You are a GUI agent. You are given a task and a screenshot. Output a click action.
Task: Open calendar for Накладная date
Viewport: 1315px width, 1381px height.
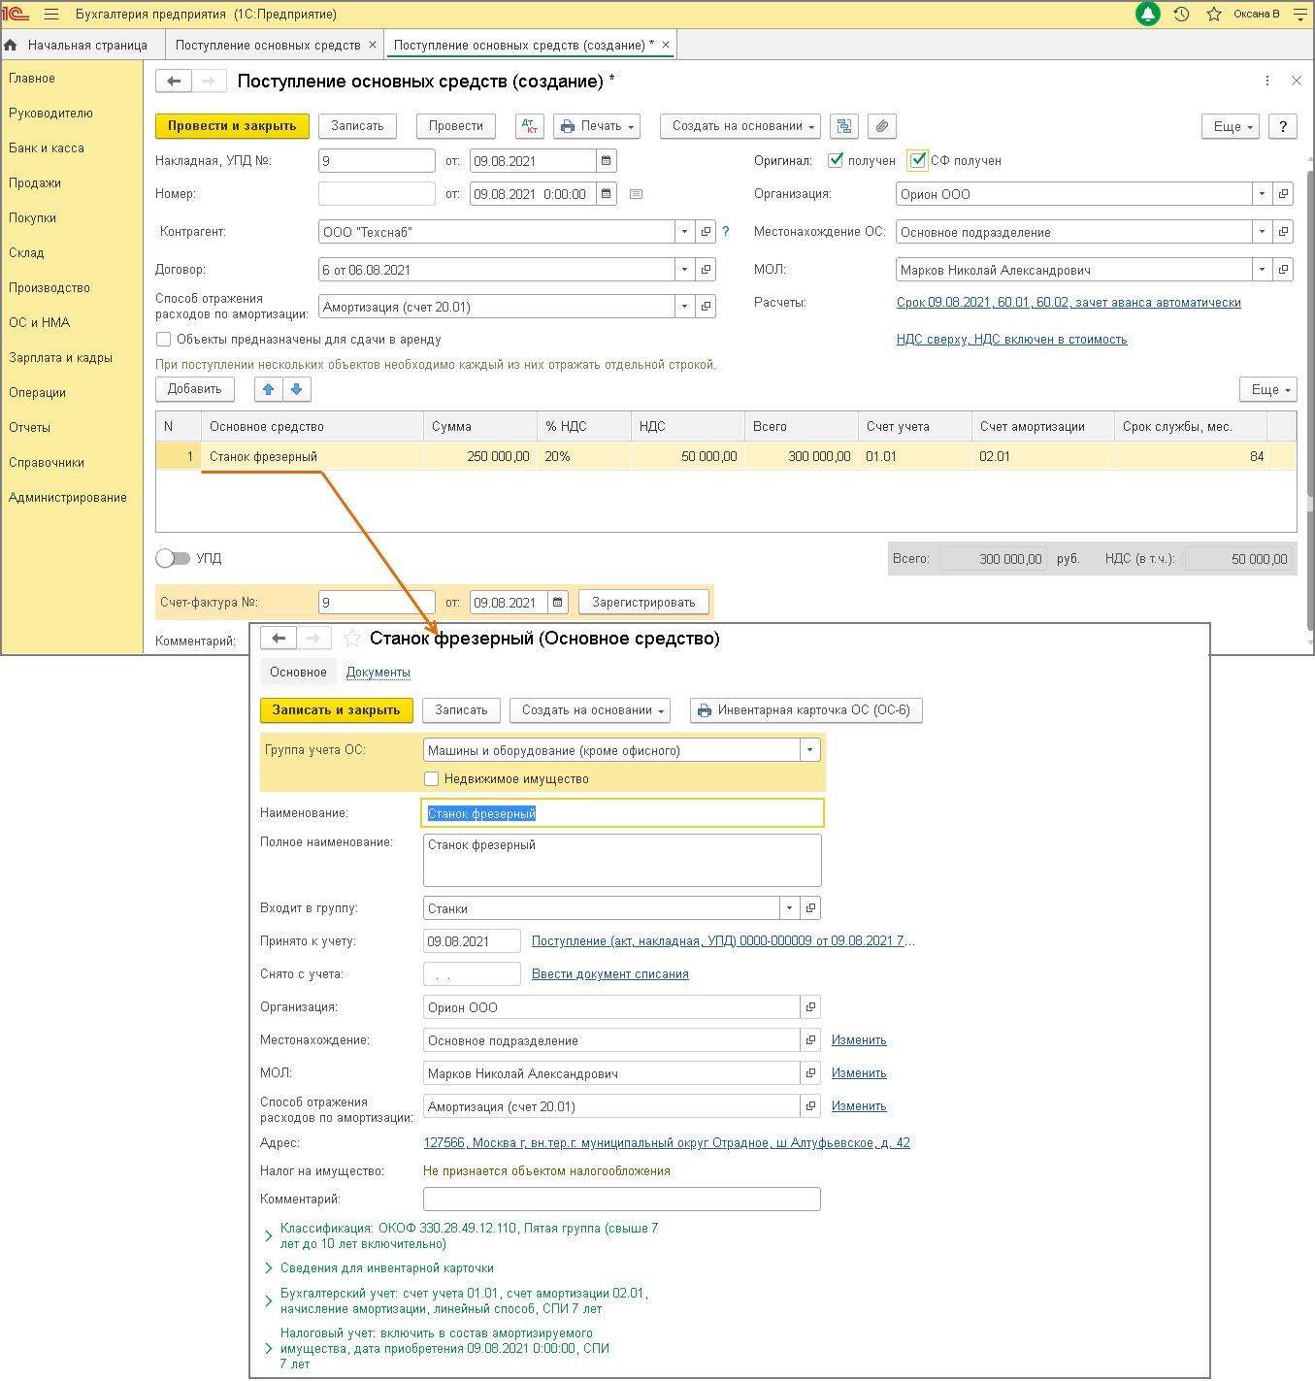(606, 161)
